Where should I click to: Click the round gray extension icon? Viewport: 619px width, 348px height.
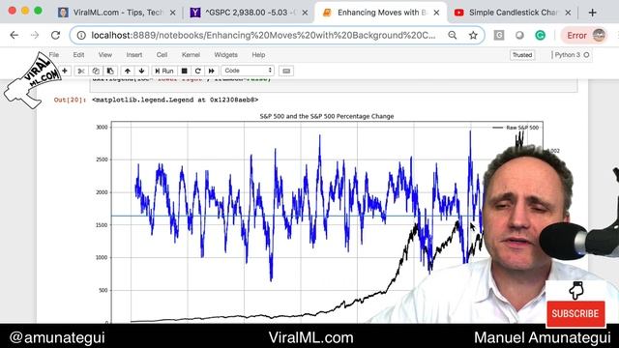click(519, 35)
